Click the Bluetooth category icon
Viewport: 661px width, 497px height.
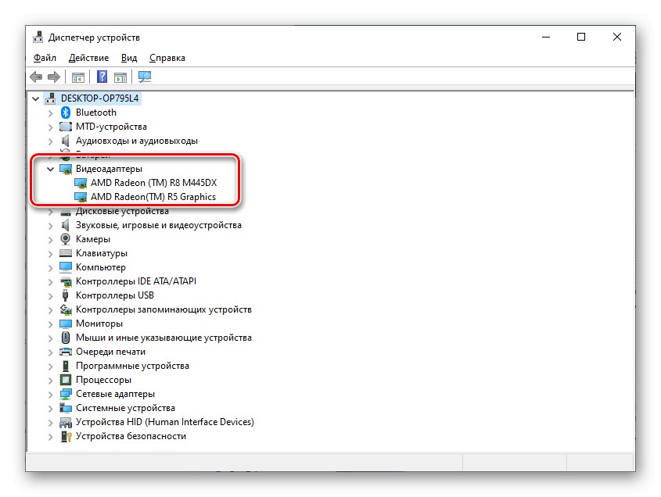(x=66, y=113)
